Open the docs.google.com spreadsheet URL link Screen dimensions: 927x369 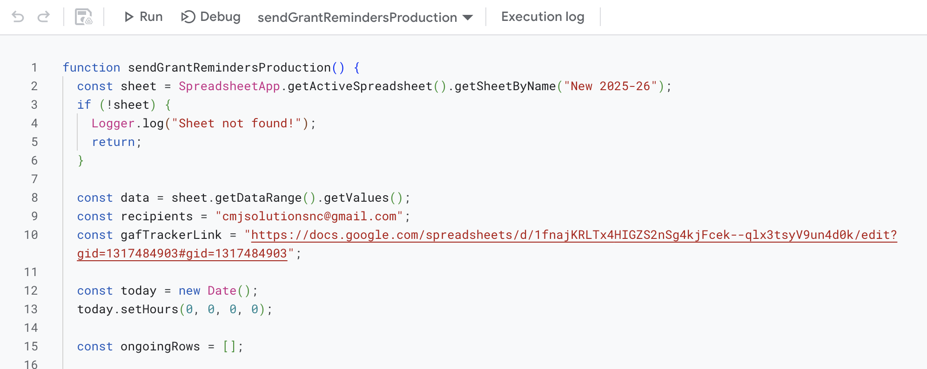574,235
